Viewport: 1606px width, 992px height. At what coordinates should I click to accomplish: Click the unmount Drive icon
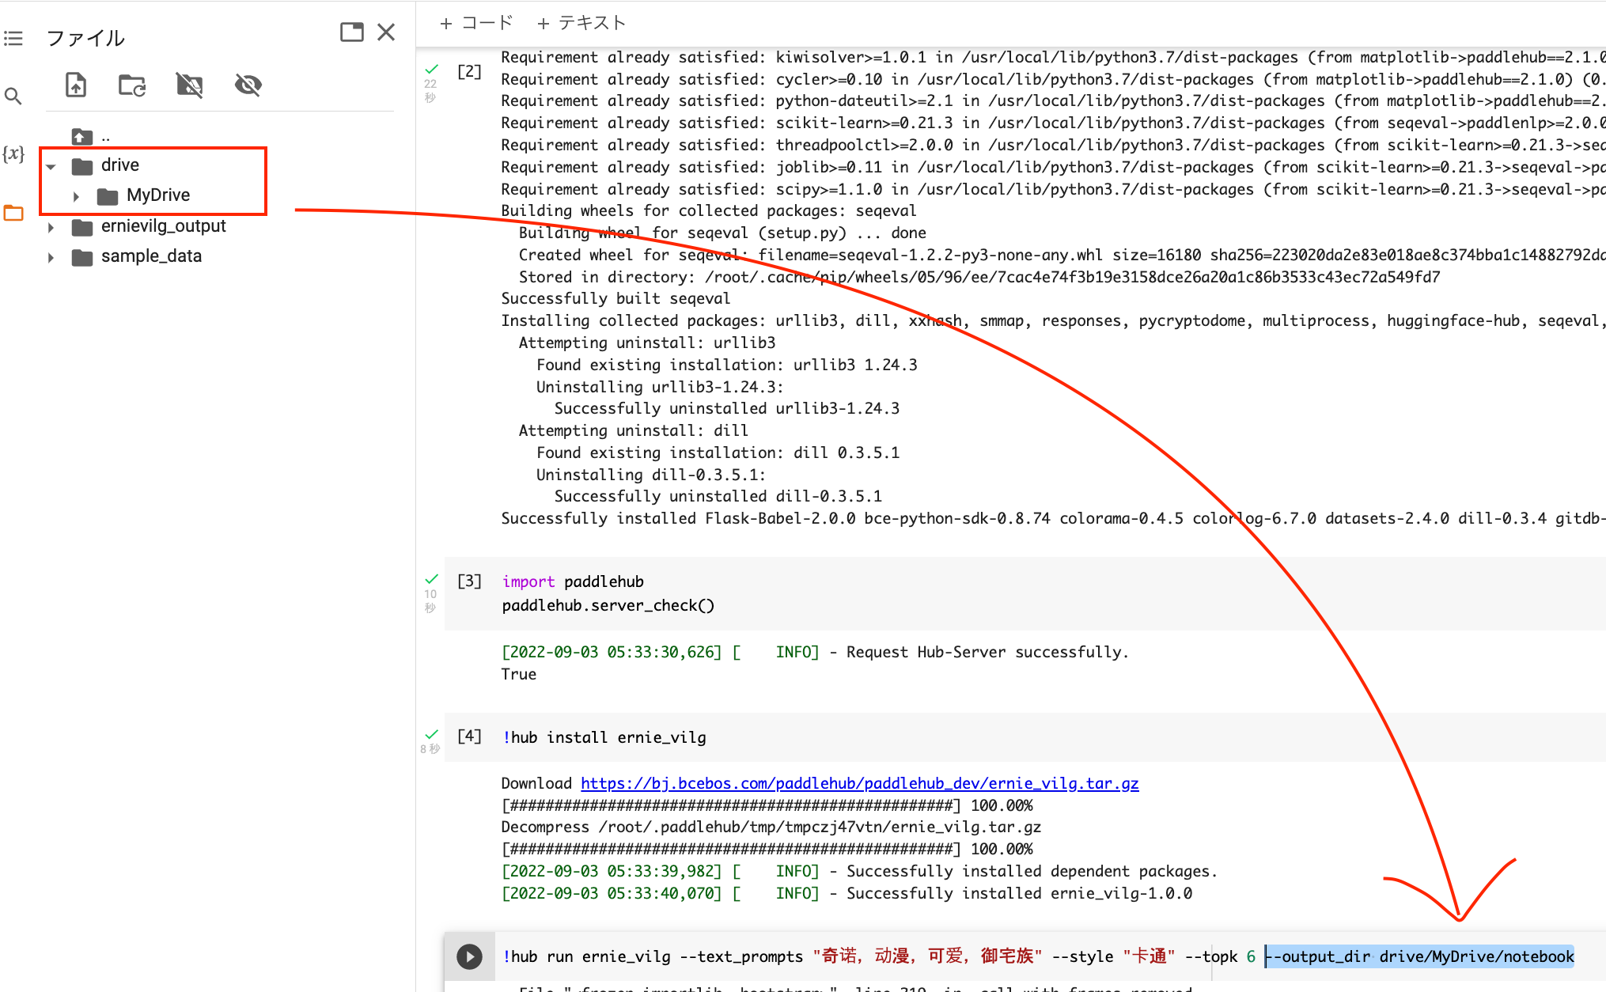[190, 85]
